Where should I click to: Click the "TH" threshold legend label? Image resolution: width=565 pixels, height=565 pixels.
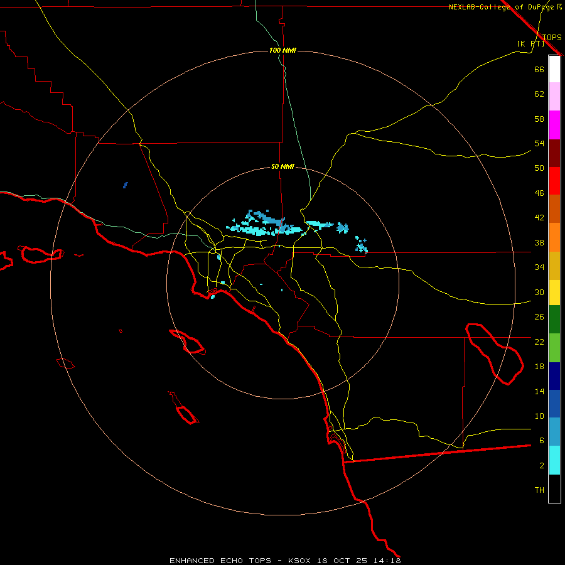coord(539,490)
